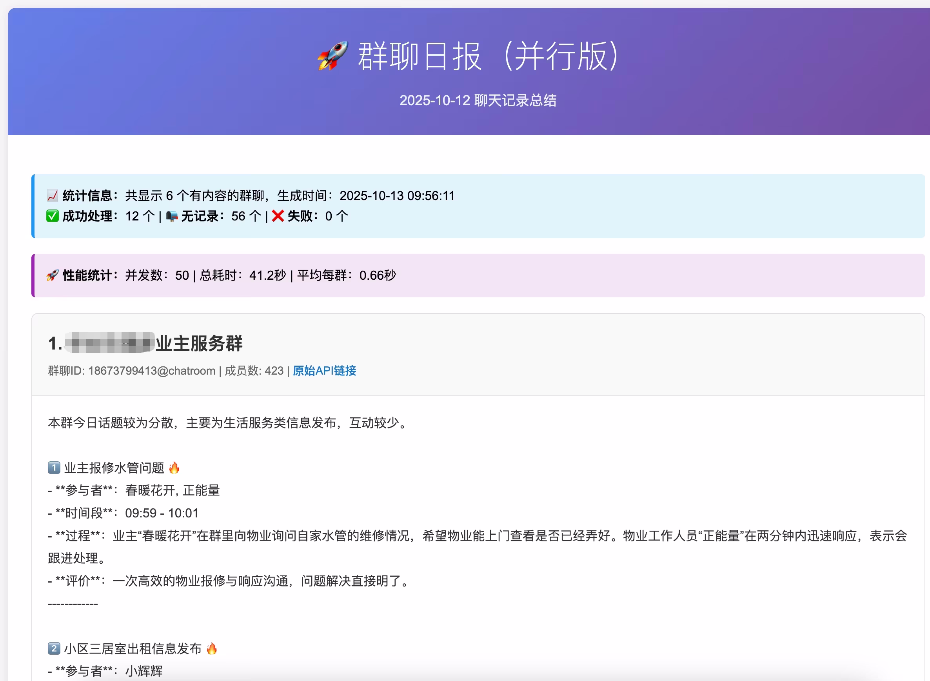930x681 pixels.
Task: Click the red cross beside 失败
Action: click(278, 216)
